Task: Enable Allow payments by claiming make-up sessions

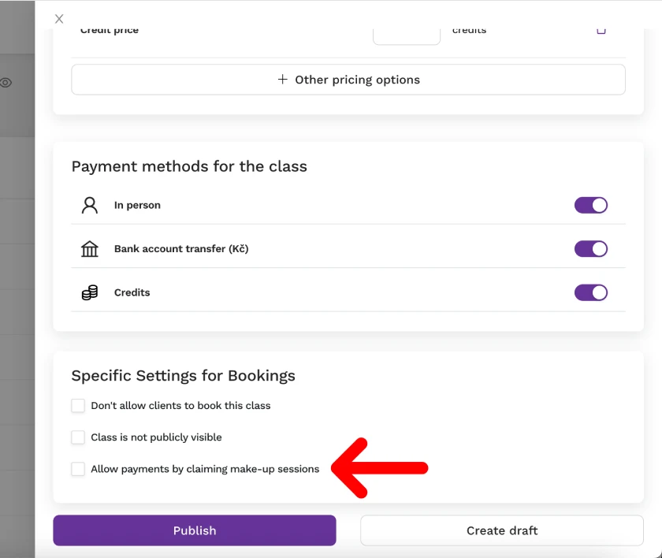Action: pyautogui.click(x=78, y=469)
